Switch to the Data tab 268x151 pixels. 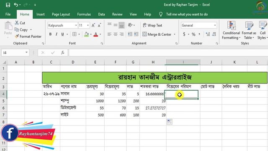(101, 14)
